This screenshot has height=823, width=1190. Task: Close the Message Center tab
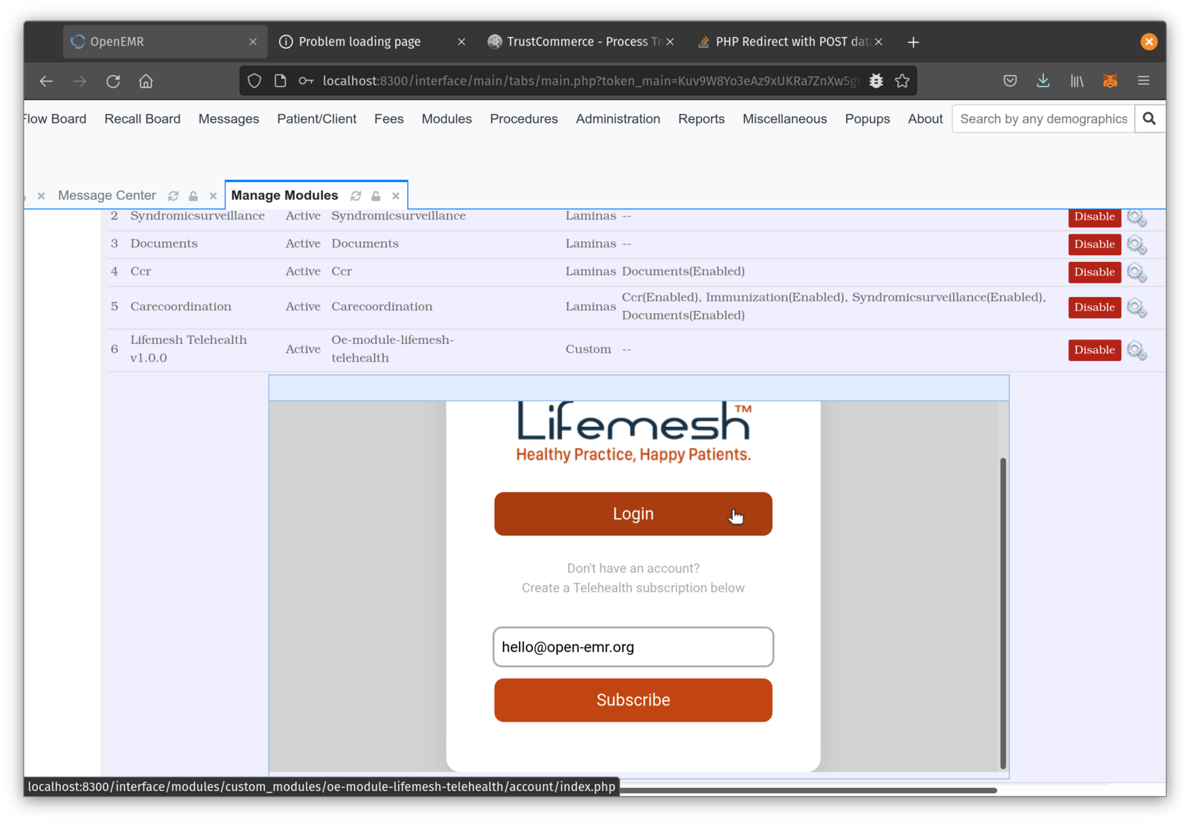[x=213, y=196]
